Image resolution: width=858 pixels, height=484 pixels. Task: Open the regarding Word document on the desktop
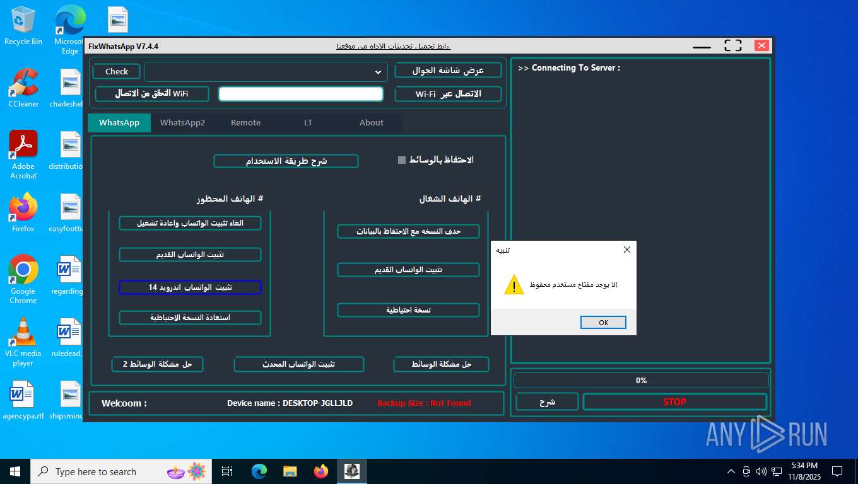point(68,275)
